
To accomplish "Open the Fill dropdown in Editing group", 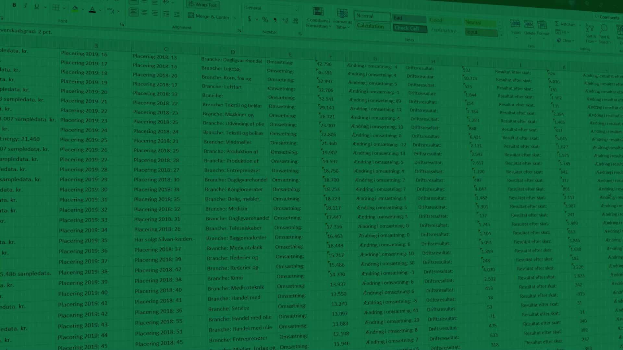I will pos(562,32).
